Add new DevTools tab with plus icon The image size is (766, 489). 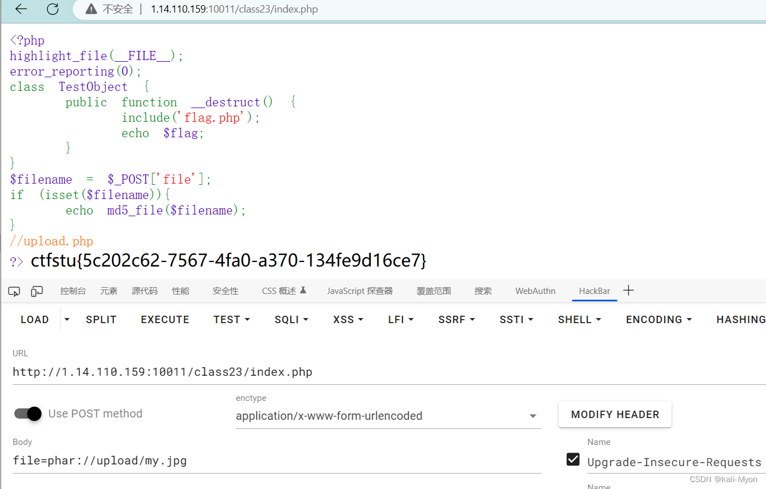tap(629, 291)
